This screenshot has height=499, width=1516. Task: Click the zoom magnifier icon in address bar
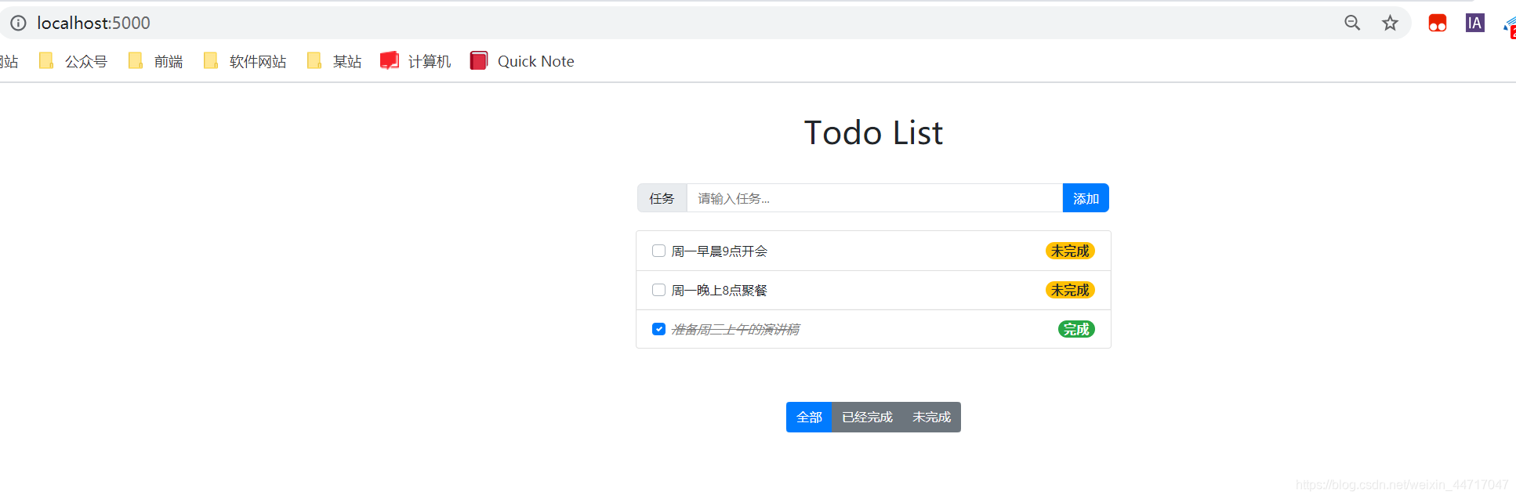pos(1351,23)
